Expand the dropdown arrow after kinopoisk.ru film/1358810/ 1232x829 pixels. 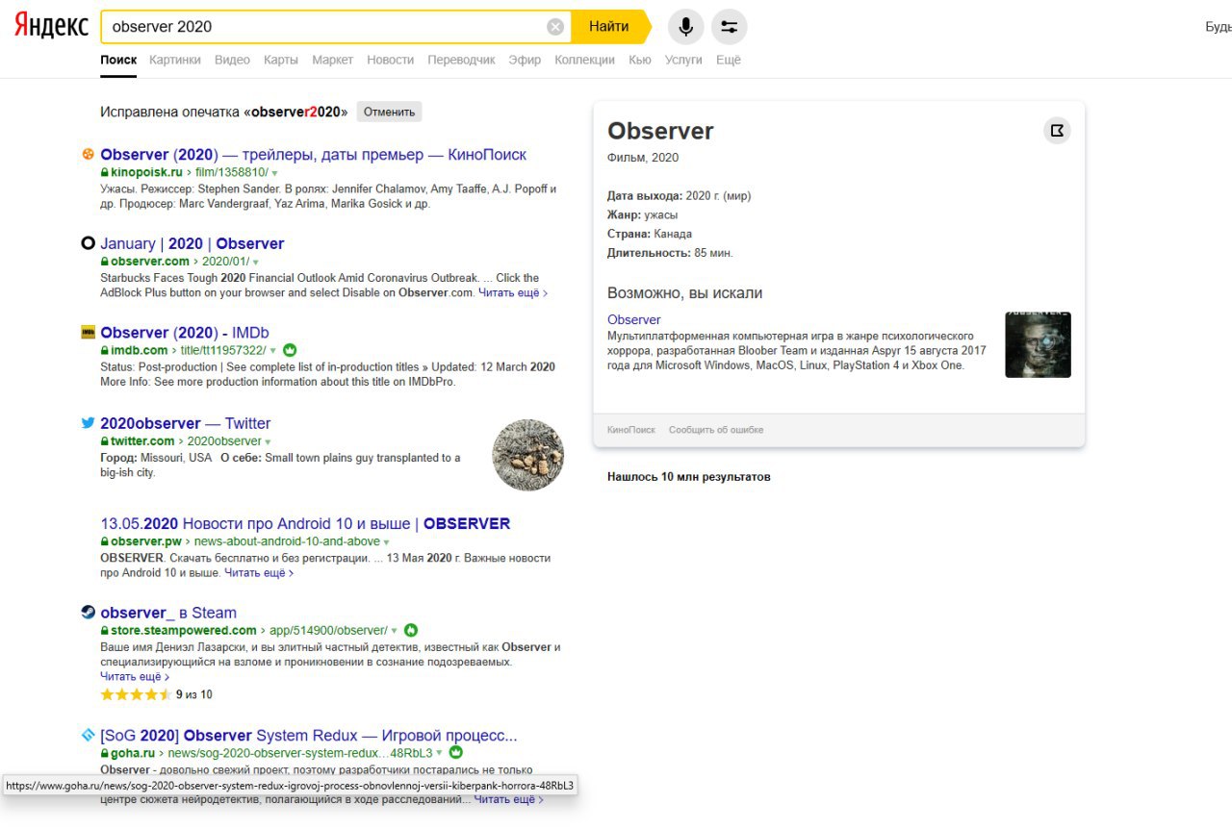[273, 173]
